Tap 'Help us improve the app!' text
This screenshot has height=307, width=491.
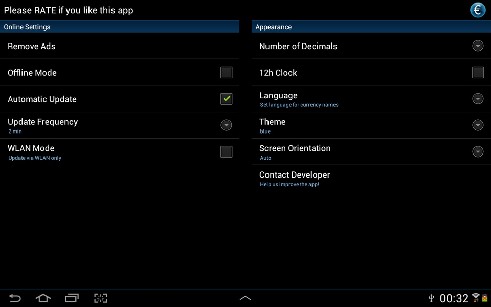pyautogui.click(x=289, y=184)
